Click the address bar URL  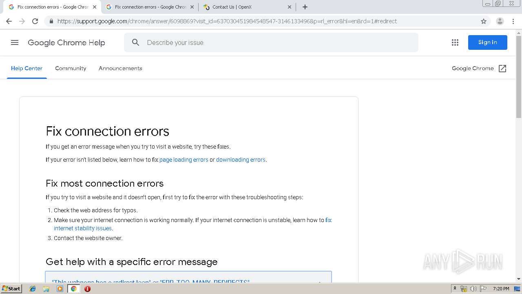227,21
